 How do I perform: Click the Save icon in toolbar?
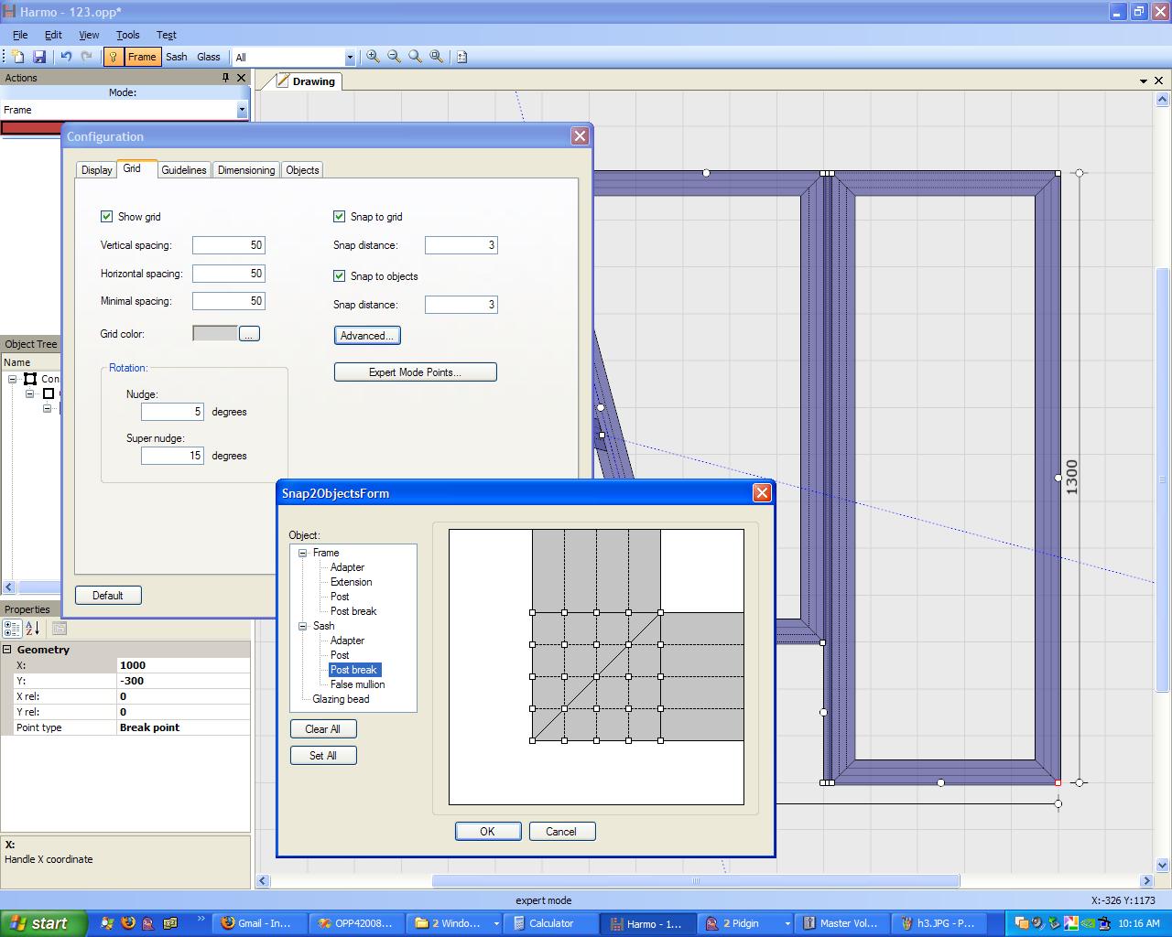[x=39, y=57]
